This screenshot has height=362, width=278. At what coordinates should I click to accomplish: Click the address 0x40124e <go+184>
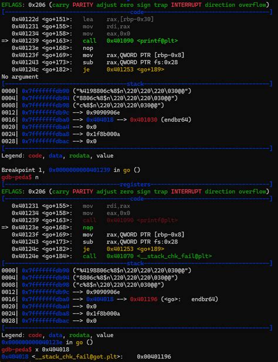(x=42, y=256)
